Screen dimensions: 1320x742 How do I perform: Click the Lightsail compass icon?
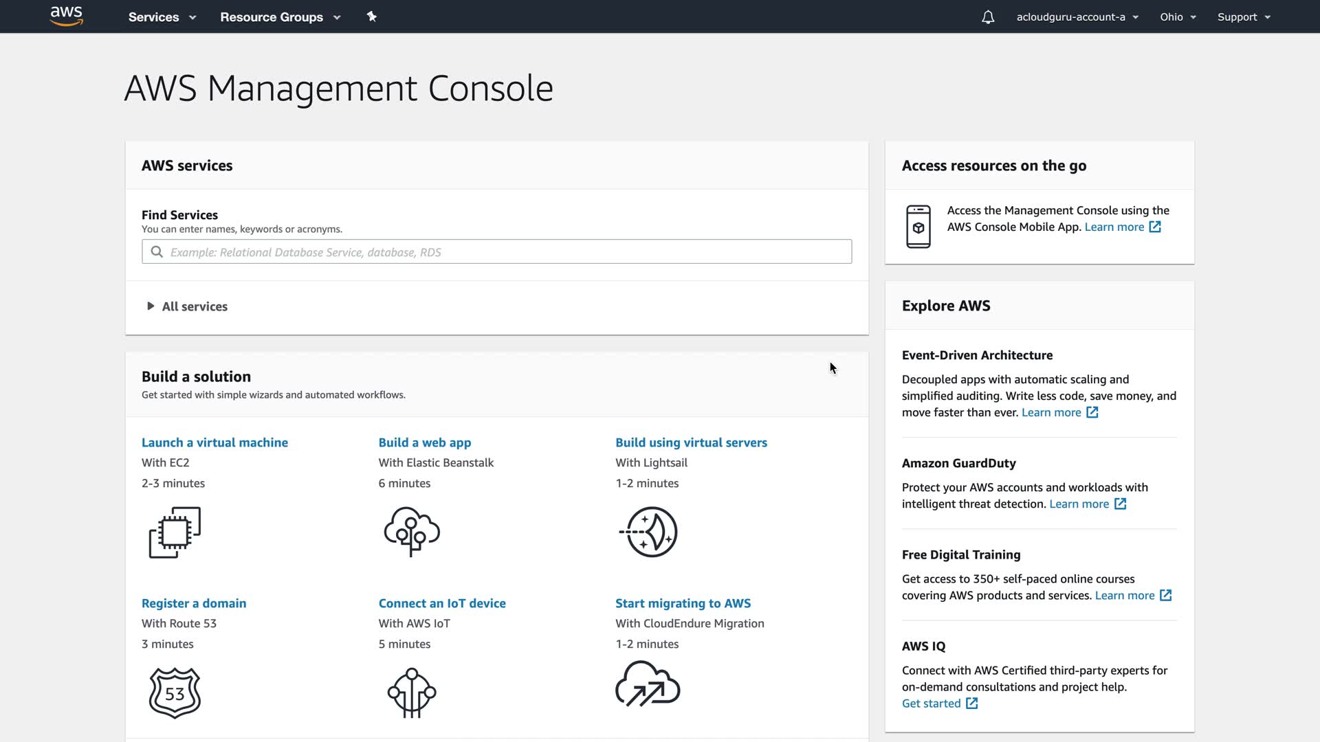(649, 532)
